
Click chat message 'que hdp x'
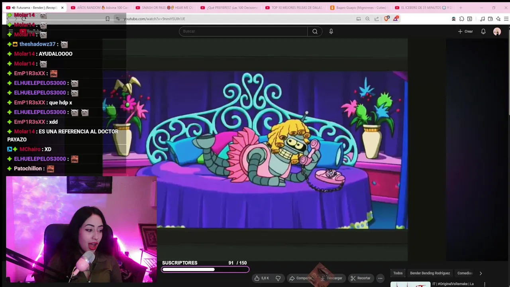(61, 102)
